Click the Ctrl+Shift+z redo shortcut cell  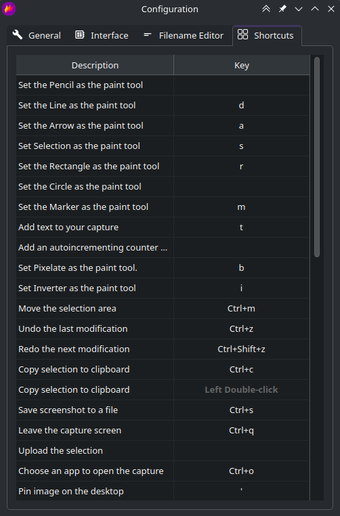point(242,349)
